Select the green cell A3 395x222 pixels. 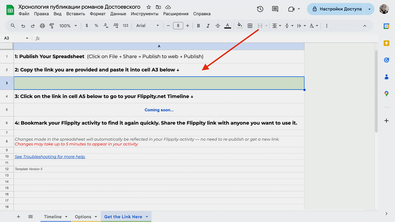pyautogui.click(x=159, y=83)
